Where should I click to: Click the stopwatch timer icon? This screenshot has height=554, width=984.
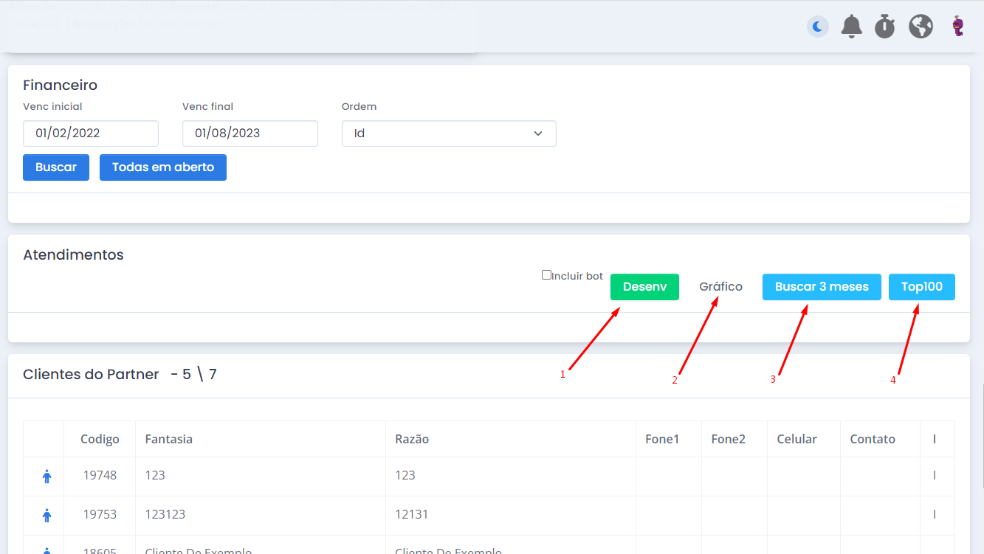coord(885,27)
